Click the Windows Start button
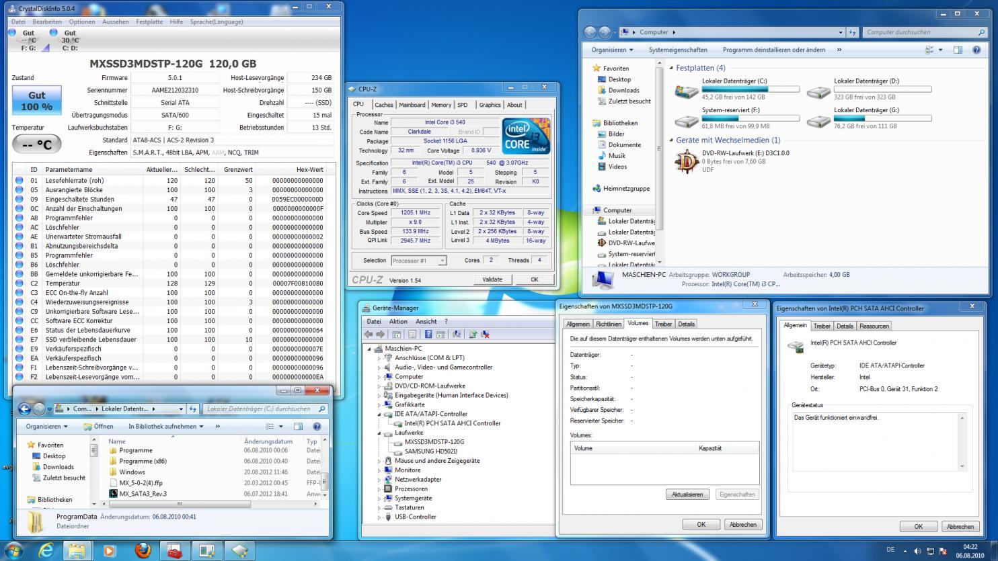 coord(13,551)
